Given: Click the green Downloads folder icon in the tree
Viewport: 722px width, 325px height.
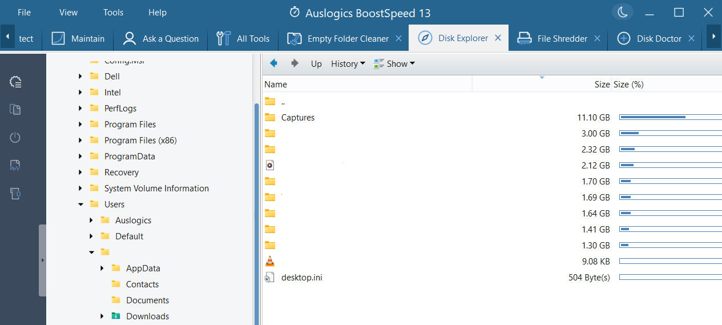Looking at the screenshot, I should [116, 316].
